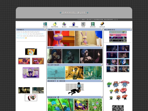Close the Jax panel with its x

pyautogui.click(x=102, y=30)
